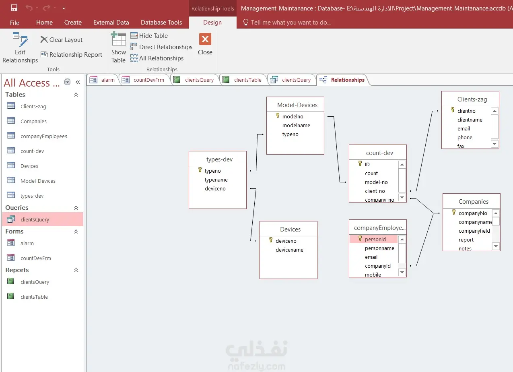
Task: Open the All Access Objects dropdown menu
Action: point(67,82)
